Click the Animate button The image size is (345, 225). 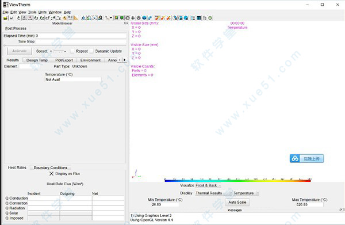(20, 51)
